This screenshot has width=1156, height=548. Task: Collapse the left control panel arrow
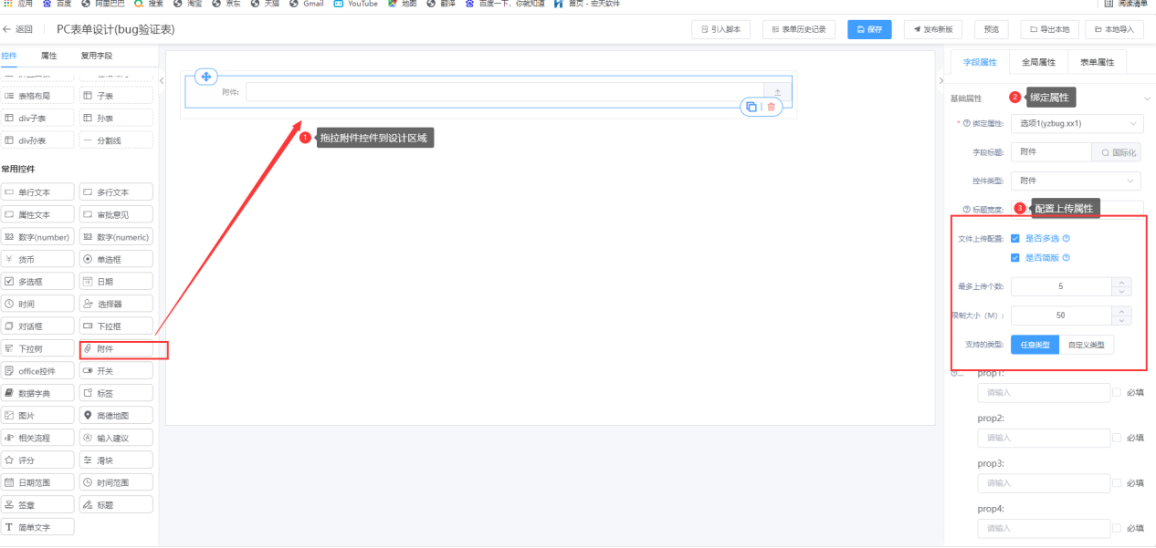pyautogui.click(x=162, y=81)
